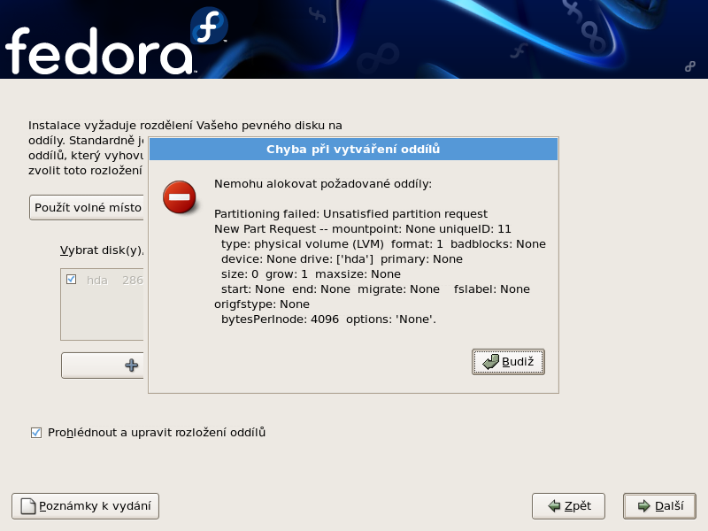
Task: Click the return-arrow icon on Budiž button
Action: coord(490,362)
